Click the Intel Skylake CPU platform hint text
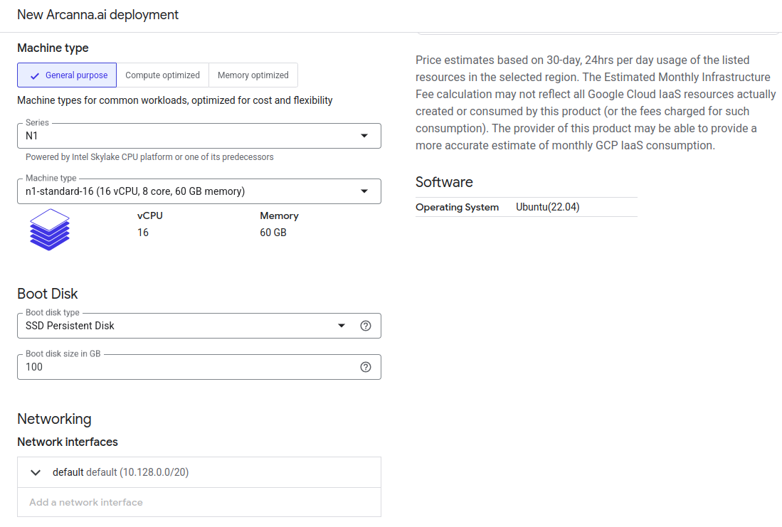 coord(149,157)
